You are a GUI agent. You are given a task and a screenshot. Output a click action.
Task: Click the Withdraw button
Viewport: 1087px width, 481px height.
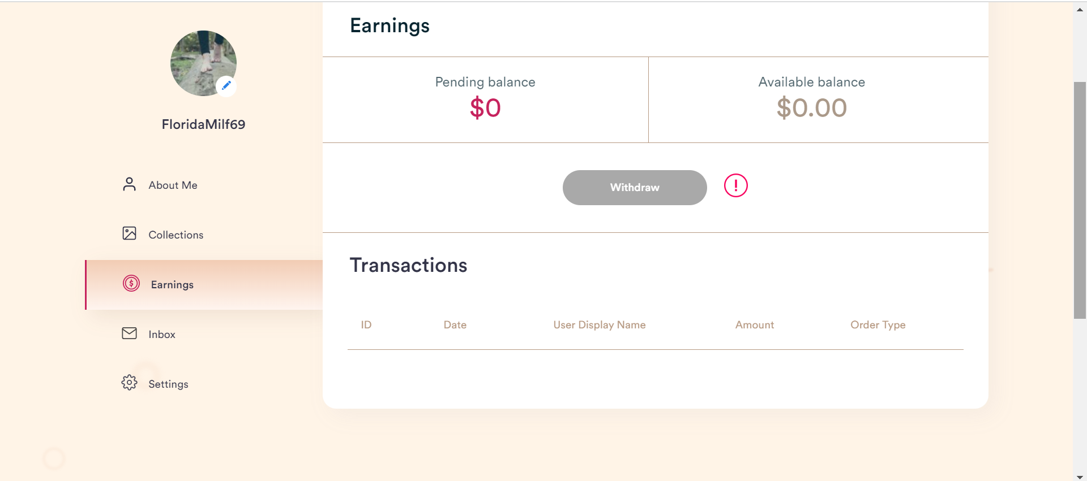pyautogui.click(x=635, y=188)
